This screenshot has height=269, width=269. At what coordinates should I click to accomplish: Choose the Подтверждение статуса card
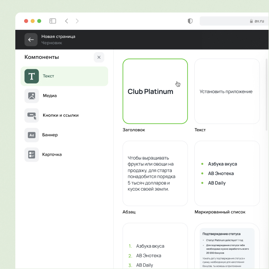coord(227,246)
